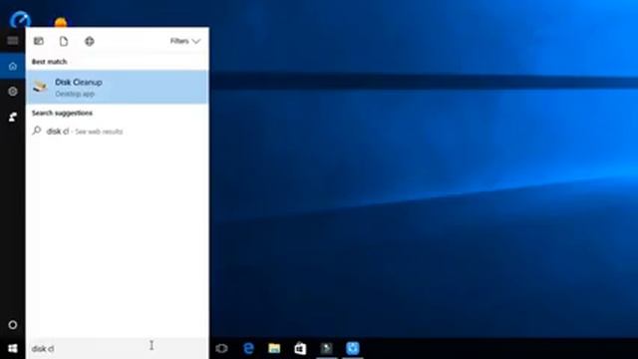638x359 pixels.
Task: Open the Feedback icon in the sidebar
Action: point(13,117)
